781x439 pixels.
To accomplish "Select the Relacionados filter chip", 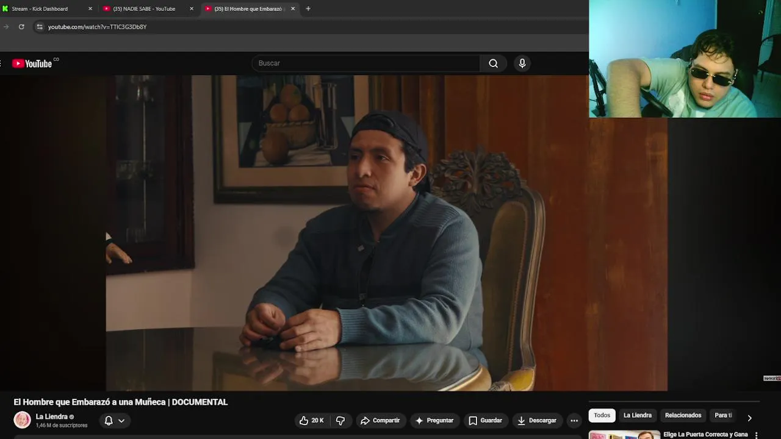I will coord(683,415).
